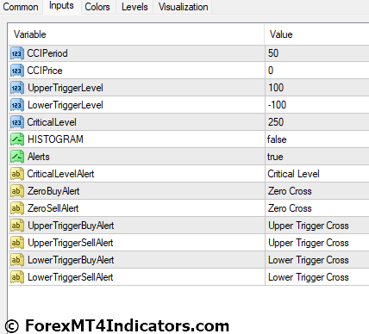Click the Variable column header
Viewport: 369px width, 334px height.
tap(136, 34)
